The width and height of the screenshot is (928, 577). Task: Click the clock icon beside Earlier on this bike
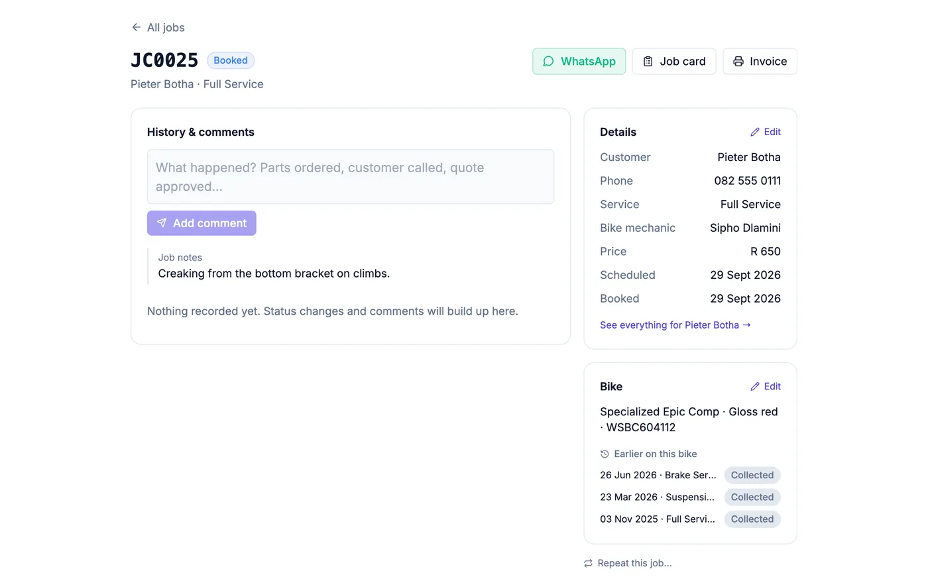coord(605,454)
